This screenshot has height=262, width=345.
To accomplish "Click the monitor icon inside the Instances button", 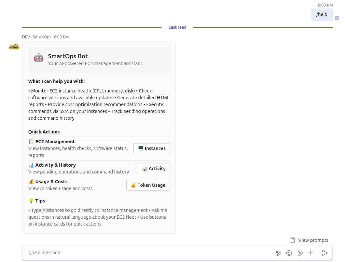I will (141, 148).
